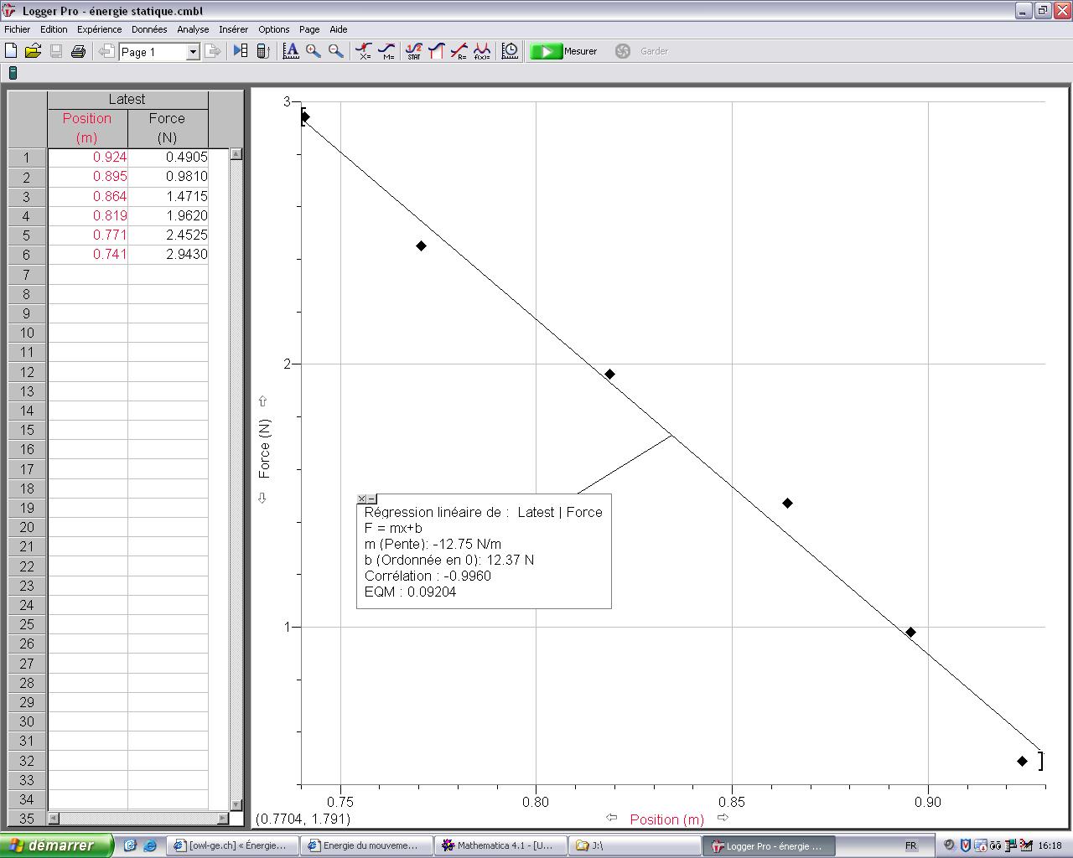Open the Analyse menu
This screenshot has height=858, width=1073.
193,29
